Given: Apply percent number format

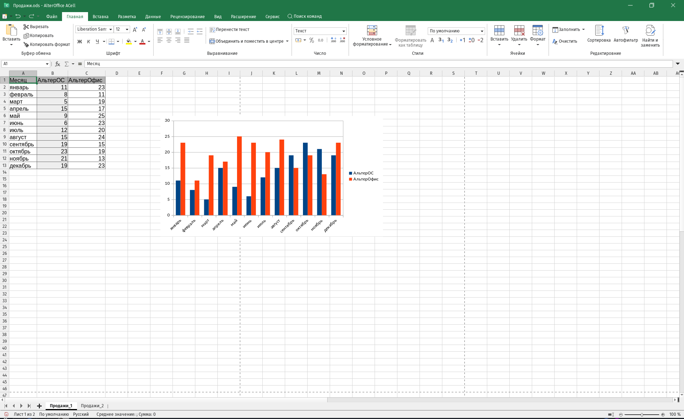Looking at the screenshot, I should pyautogui.click(x=312, y=40).
